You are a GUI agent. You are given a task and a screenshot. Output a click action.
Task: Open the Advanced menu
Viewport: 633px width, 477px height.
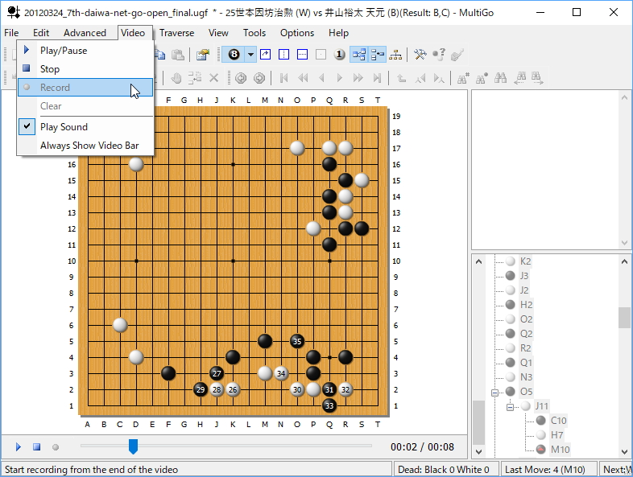tap(85, 33)
